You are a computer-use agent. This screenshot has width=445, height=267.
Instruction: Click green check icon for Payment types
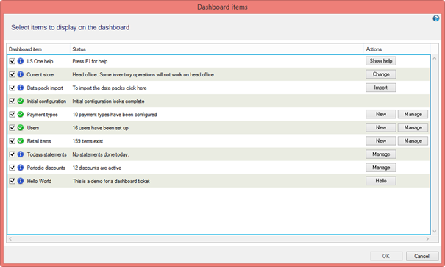pos(21,114)
